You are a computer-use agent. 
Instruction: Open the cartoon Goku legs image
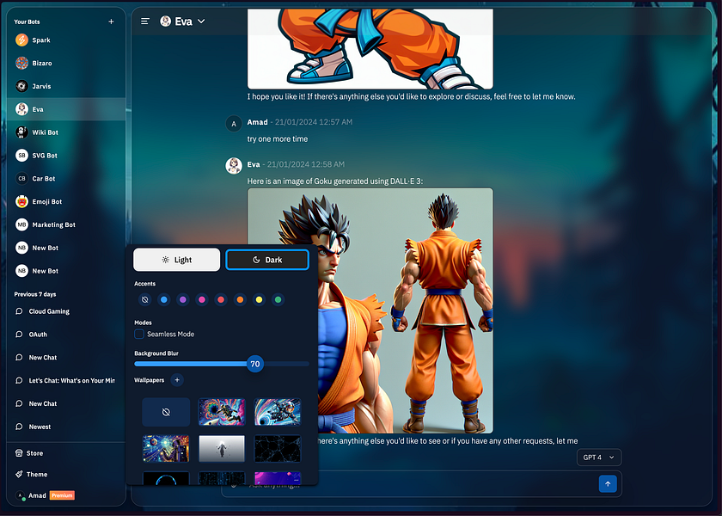[x=370, y=49]
